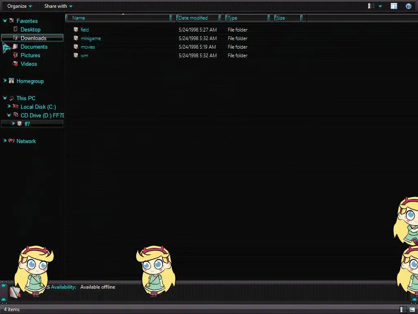Expand the Network node
The image size is (418, 314).
tap(4, 141)
